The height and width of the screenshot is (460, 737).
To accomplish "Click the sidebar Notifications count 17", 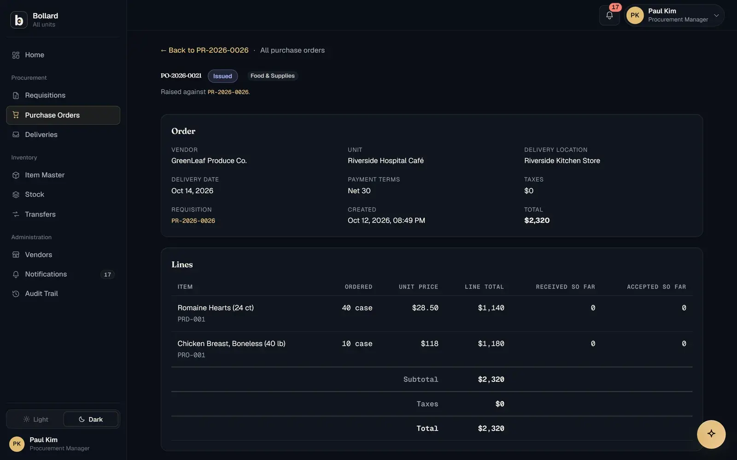I will [107, 275].
